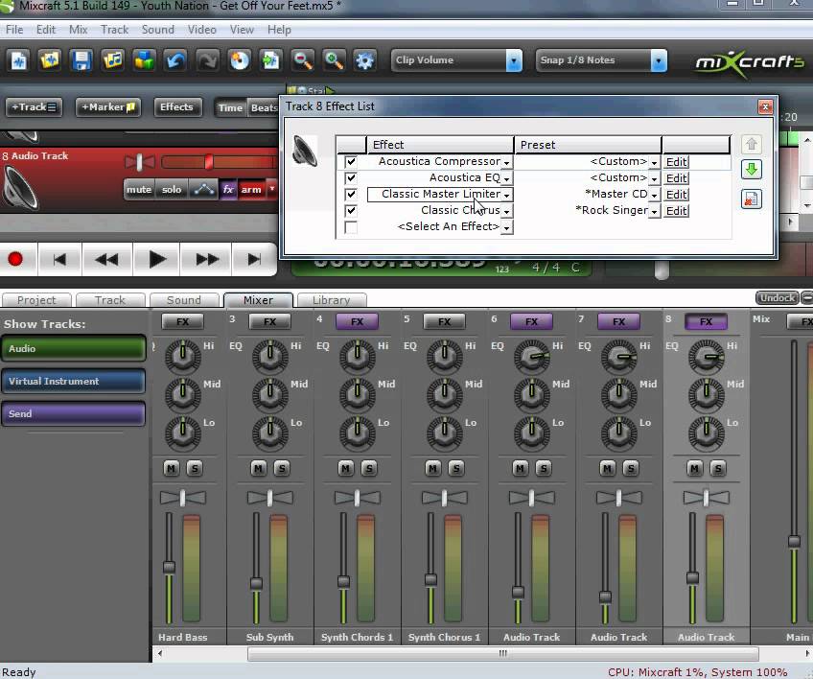Click the New Project toolbar icon

(19, 60)
